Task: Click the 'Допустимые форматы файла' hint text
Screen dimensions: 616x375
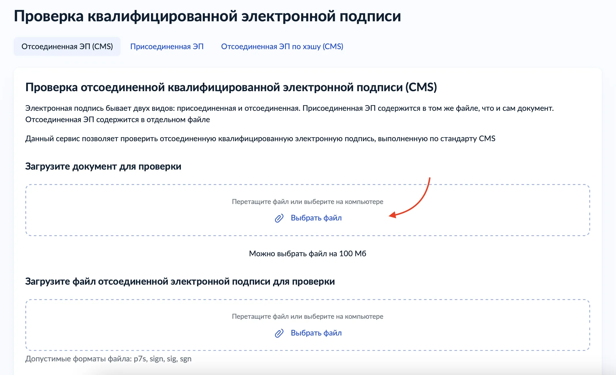Action: pyautogui.click(x=108, y=359)
